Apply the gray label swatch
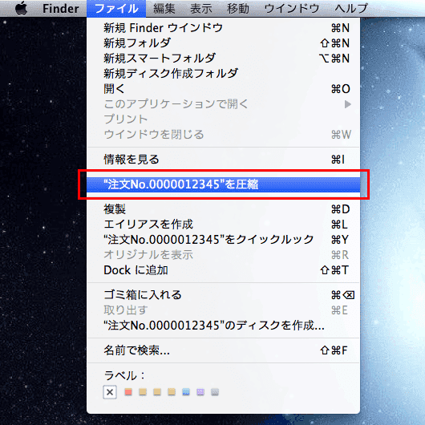The height and width of the screenshot is (425, 425). [215, 392]
